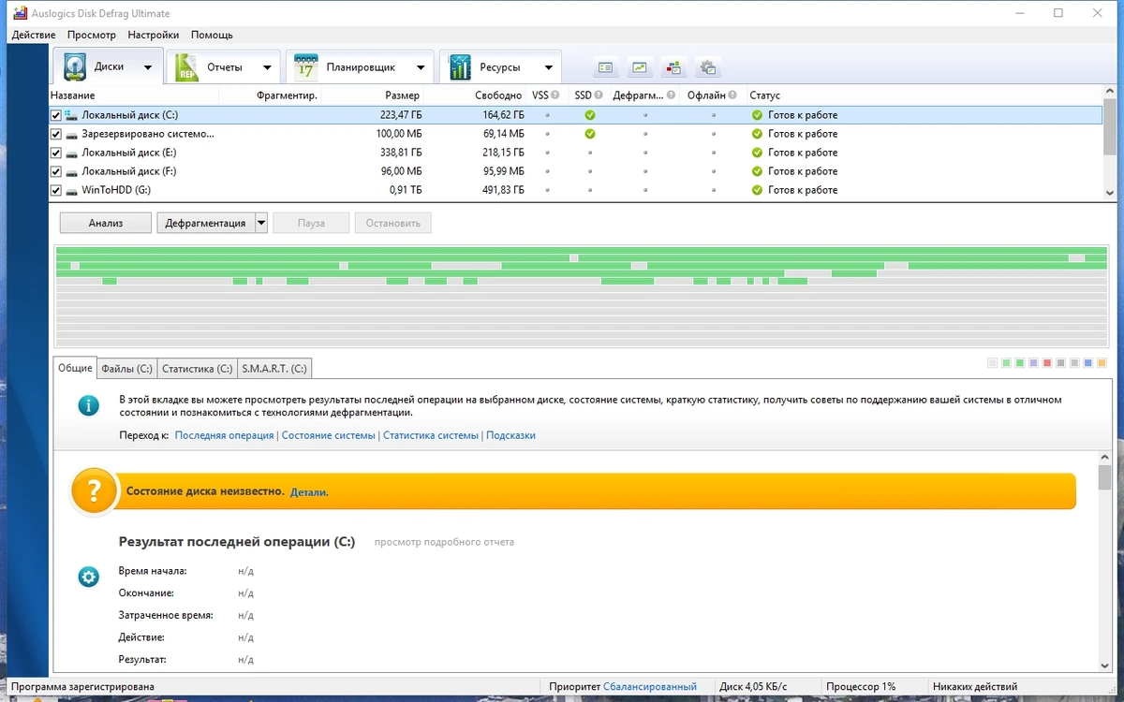Switch to the Статистика (C:) tab
The width and height of the screenshot is (1124, 702).
click(x=197, y=369)
